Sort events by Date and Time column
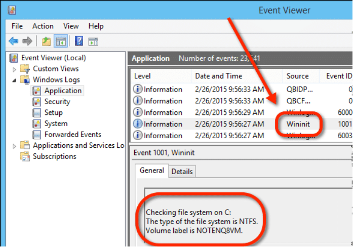This screenshot has width=353, height=247. 218,76
